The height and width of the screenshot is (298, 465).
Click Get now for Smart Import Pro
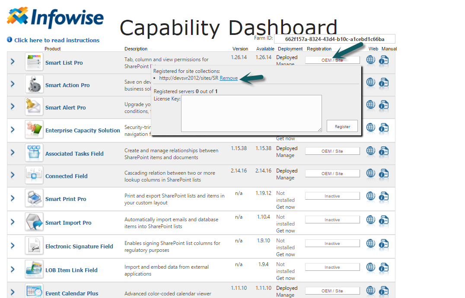point(286,231)
